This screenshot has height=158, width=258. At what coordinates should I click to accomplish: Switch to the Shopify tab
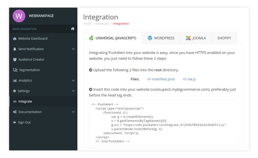click(x=224, y=38)
